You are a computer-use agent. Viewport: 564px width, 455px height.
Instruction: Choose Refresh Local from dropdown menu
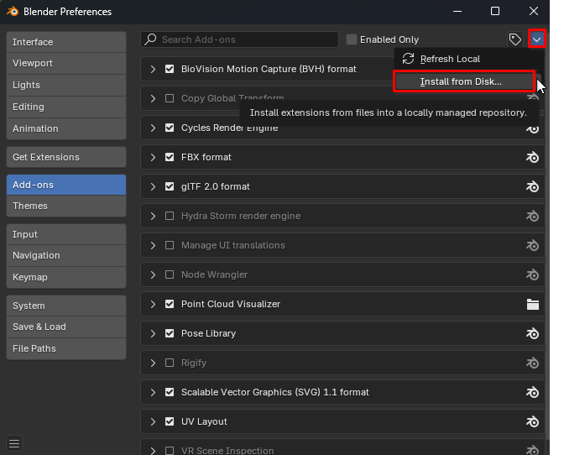[468, 59]
